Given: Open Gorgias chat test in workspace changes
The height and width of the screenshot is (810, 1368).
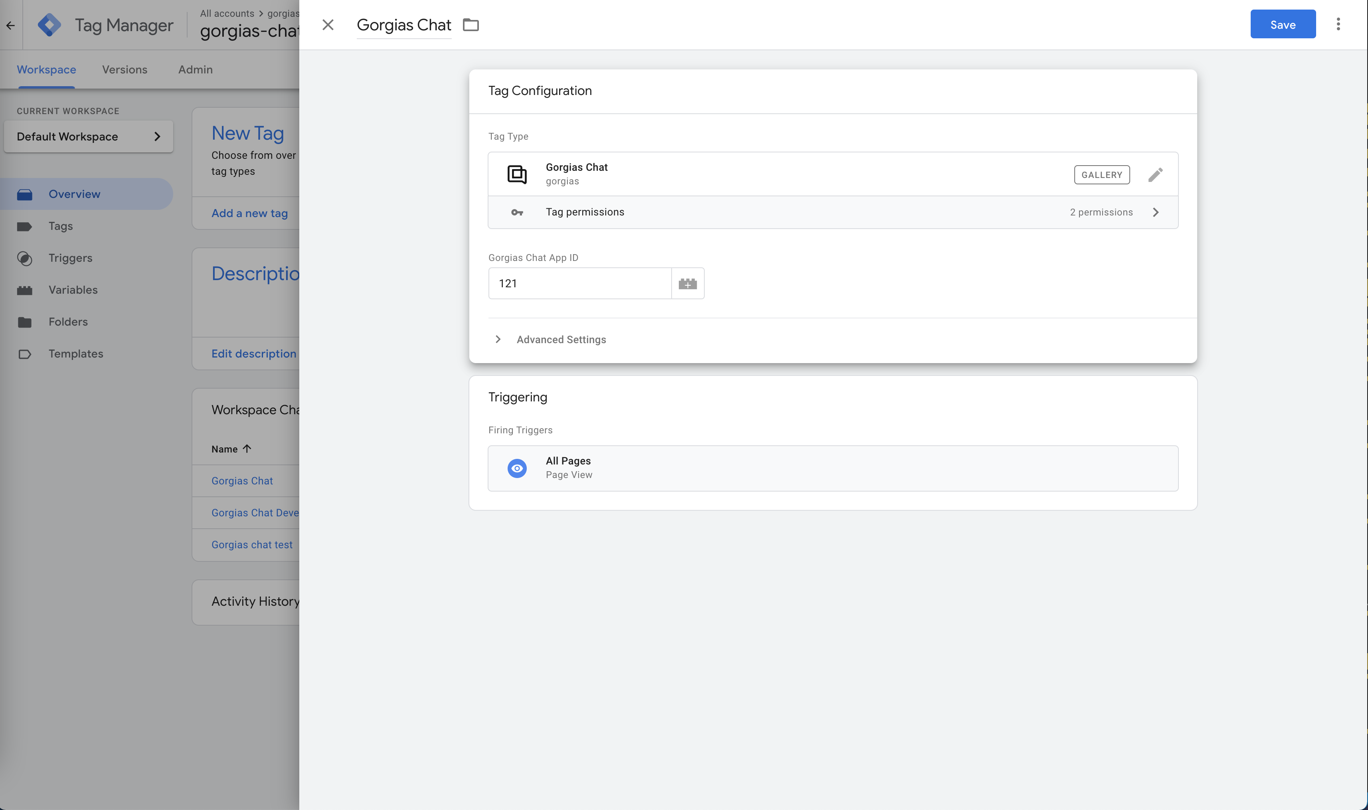Looking at the screenshot, I should tap(252, 545).
